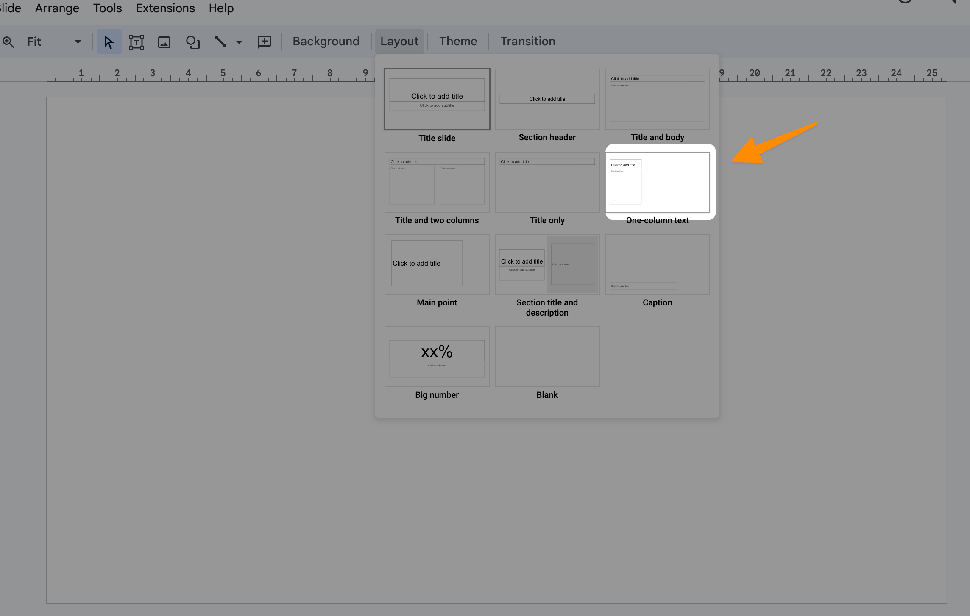Click the Layout tab
The image size is (970, 616).
coord(399,40)
